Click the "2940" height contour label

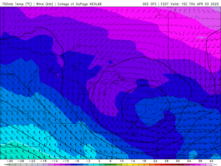tap(10, 74)
